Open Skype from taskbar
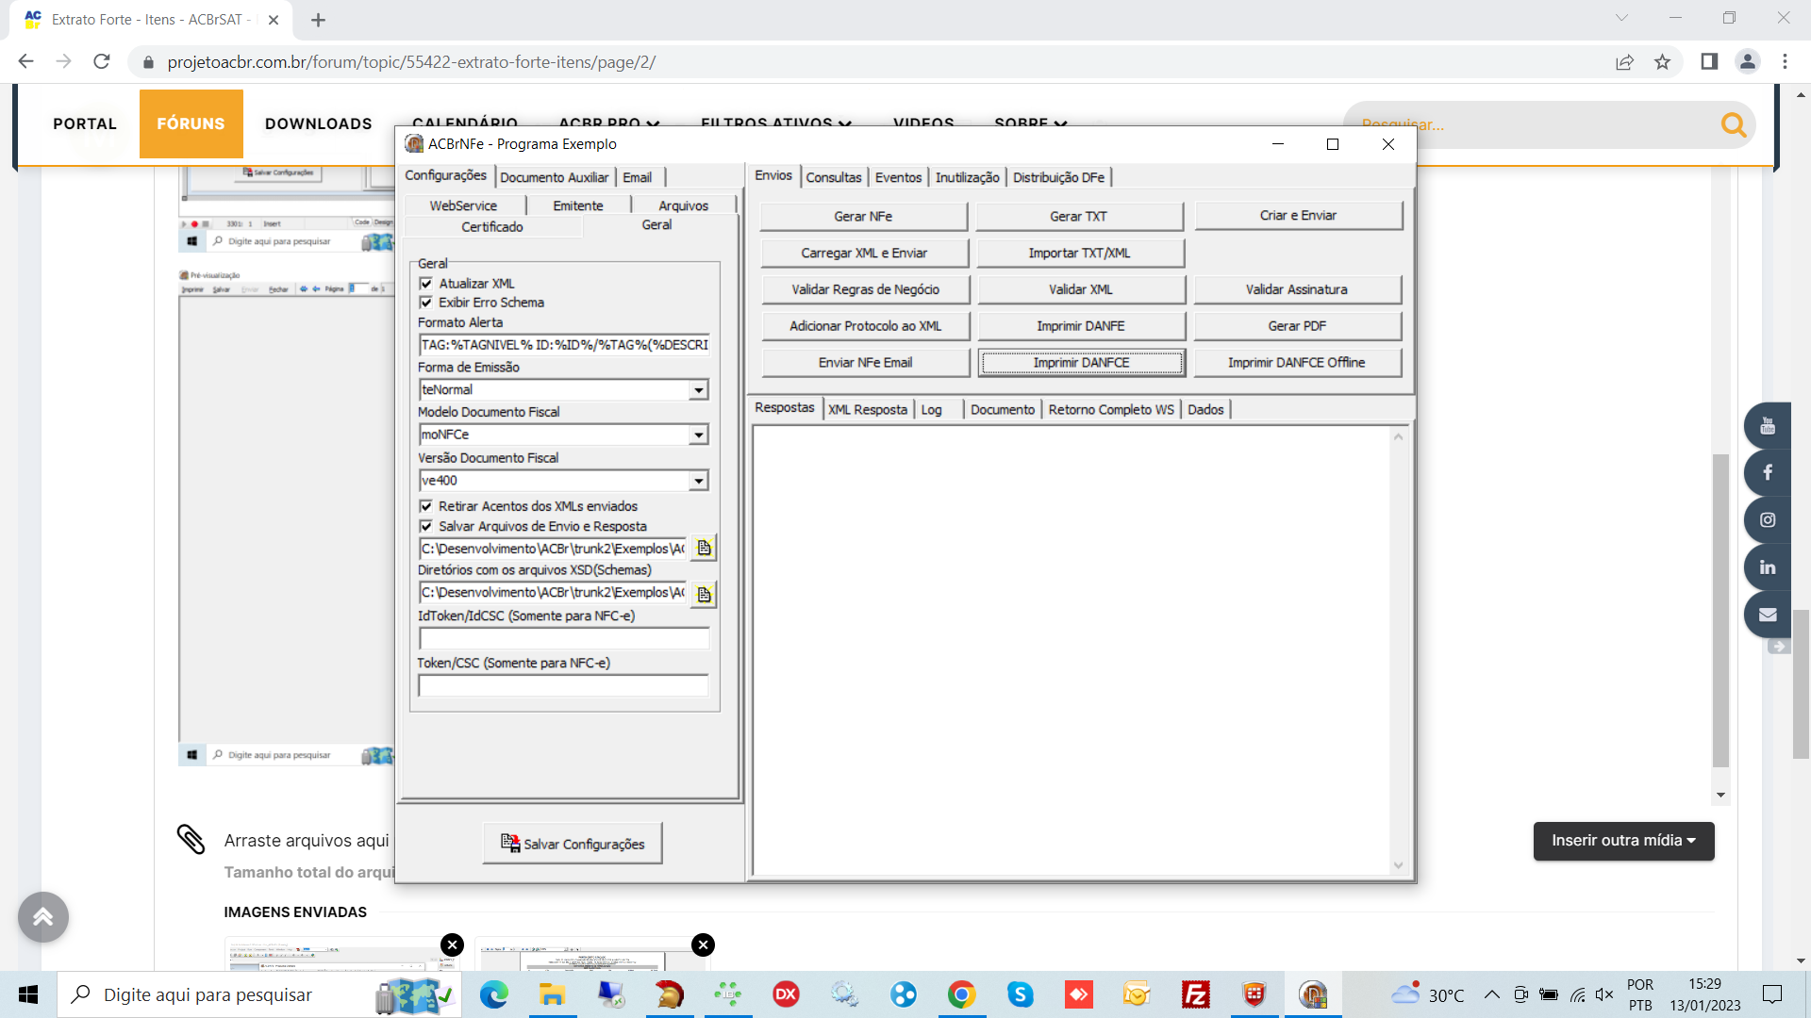This screenshot has height=1018, width=1811. pyautogui.click(x=1020, y=994)
